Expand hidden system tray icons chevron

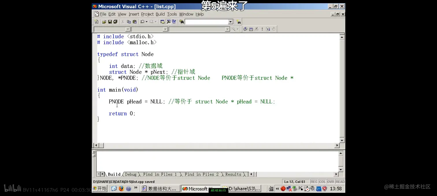[x=277, y=189]
